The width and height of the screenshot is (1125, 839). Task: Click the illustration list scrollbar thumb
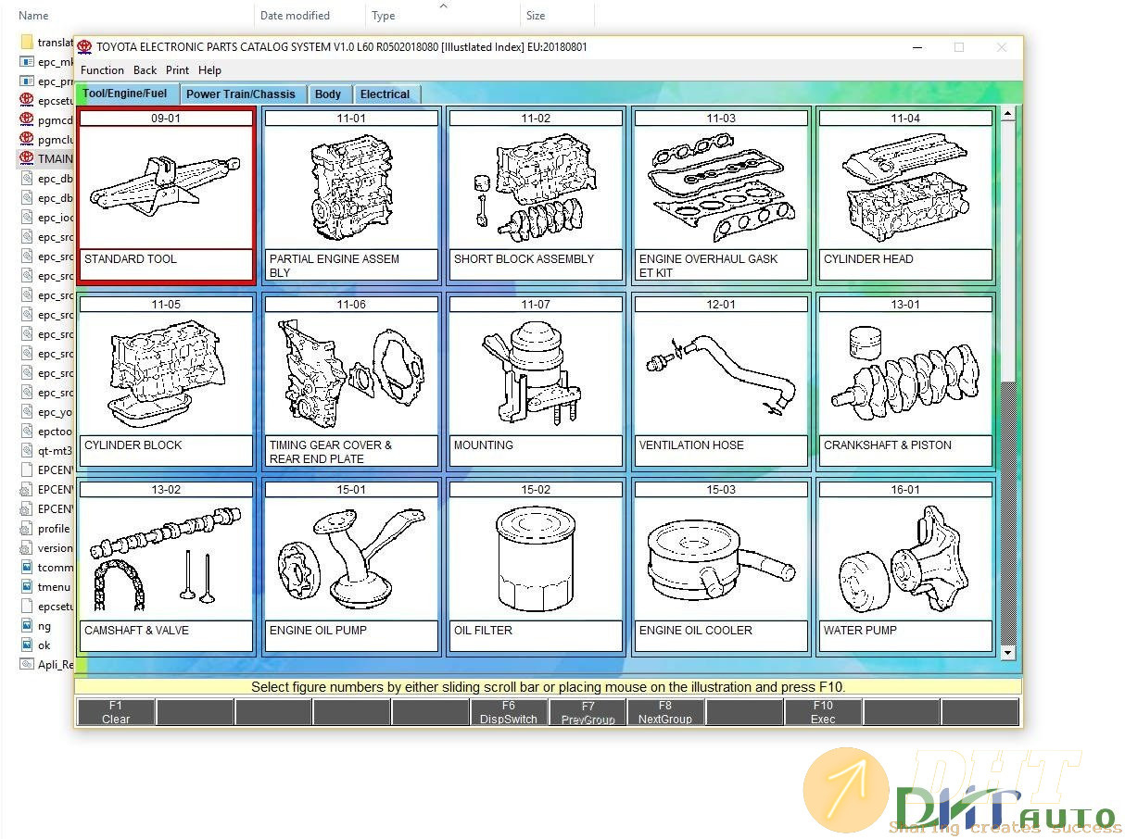(1008, 252)
